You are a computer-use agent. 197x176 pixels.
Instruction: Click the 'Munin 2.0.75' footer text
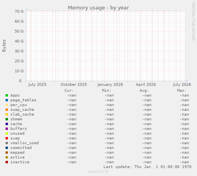(x=98, y=172)
